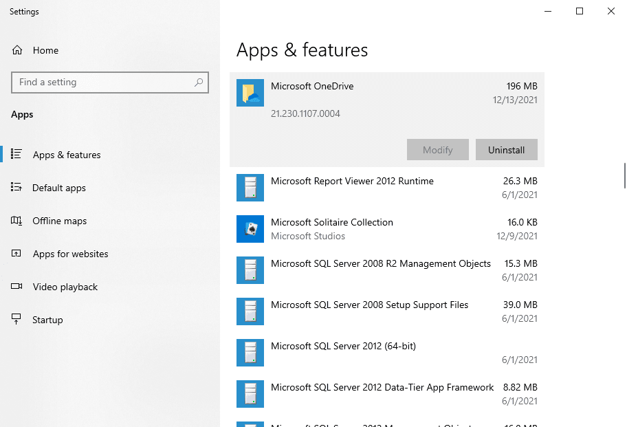The width and height of the screenshot is (627, 427).
Task: Click the Microsoft OneDrive app icon
Action: click(250, 93)
